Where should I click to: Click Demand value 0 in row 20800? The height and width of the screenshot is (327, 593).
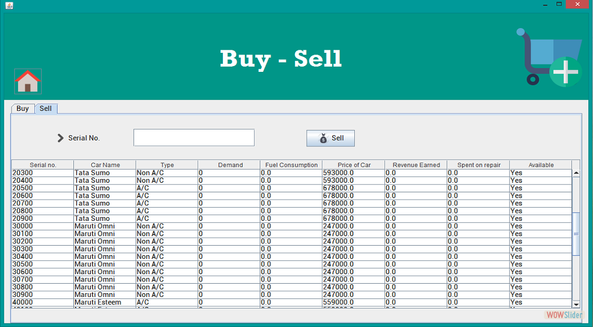pos(230,211)
